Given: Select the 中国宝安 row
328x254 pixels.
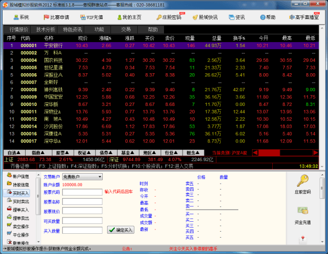Looking at the screenshot, I should tap(161, 97).
